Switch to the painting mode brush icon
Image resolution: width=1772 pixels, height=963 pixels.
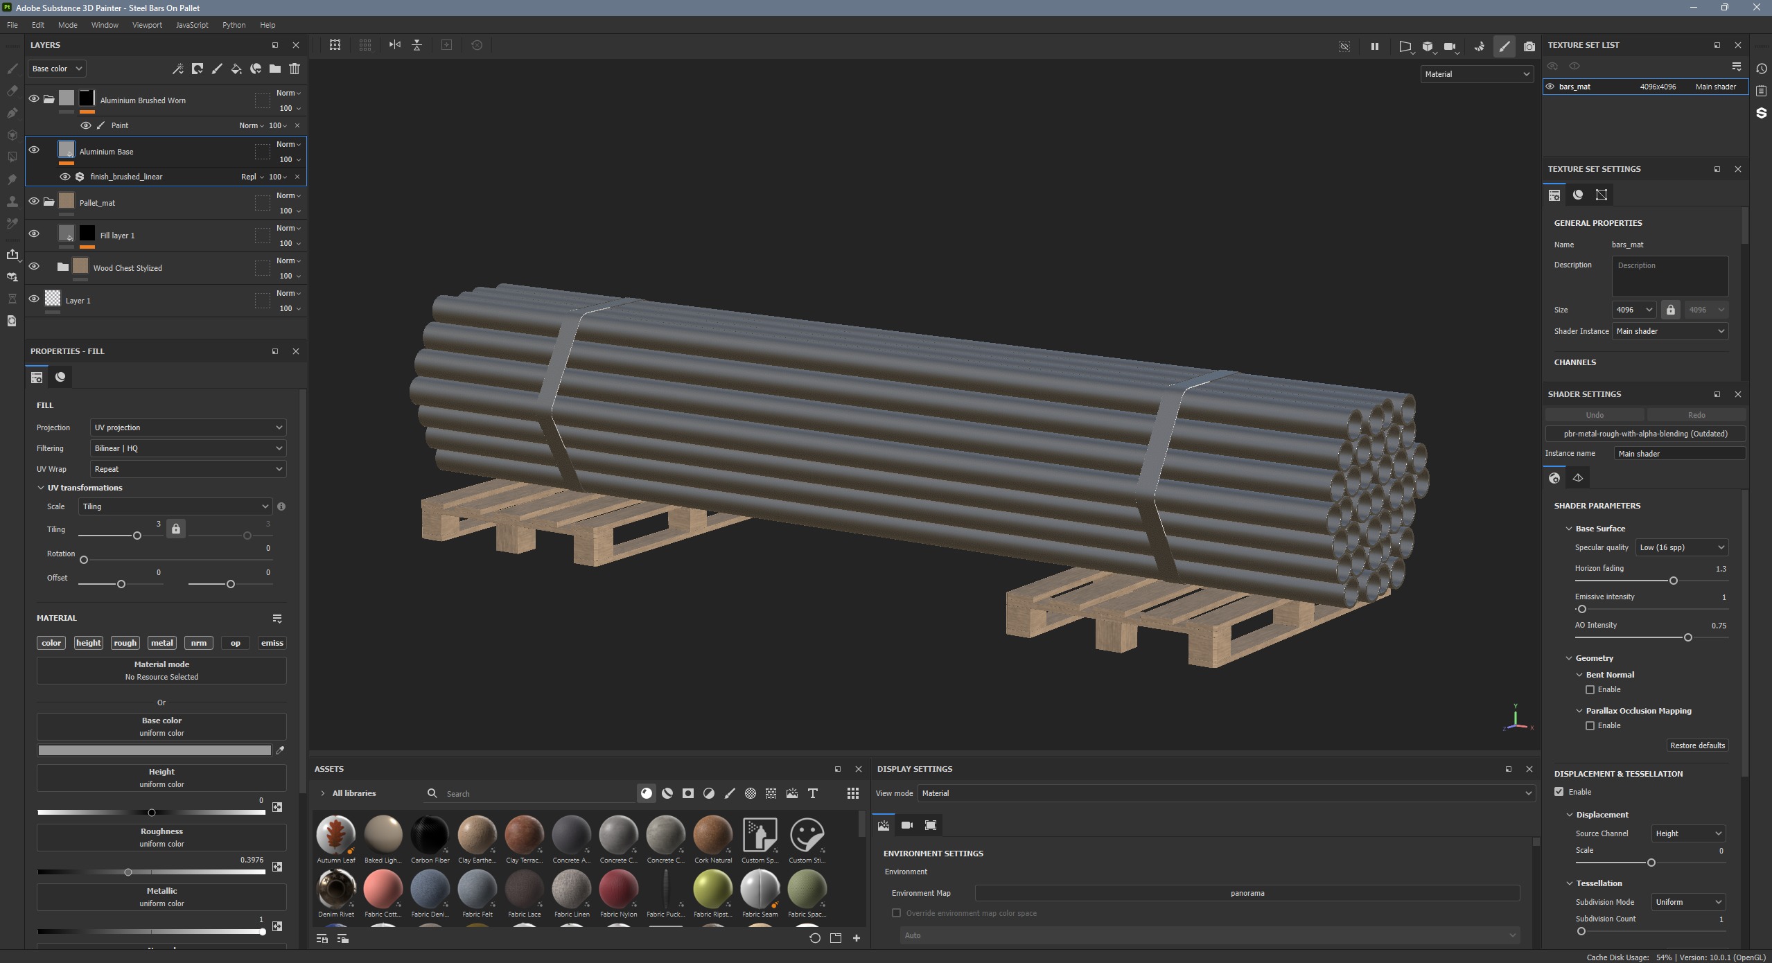[1504, 46]
